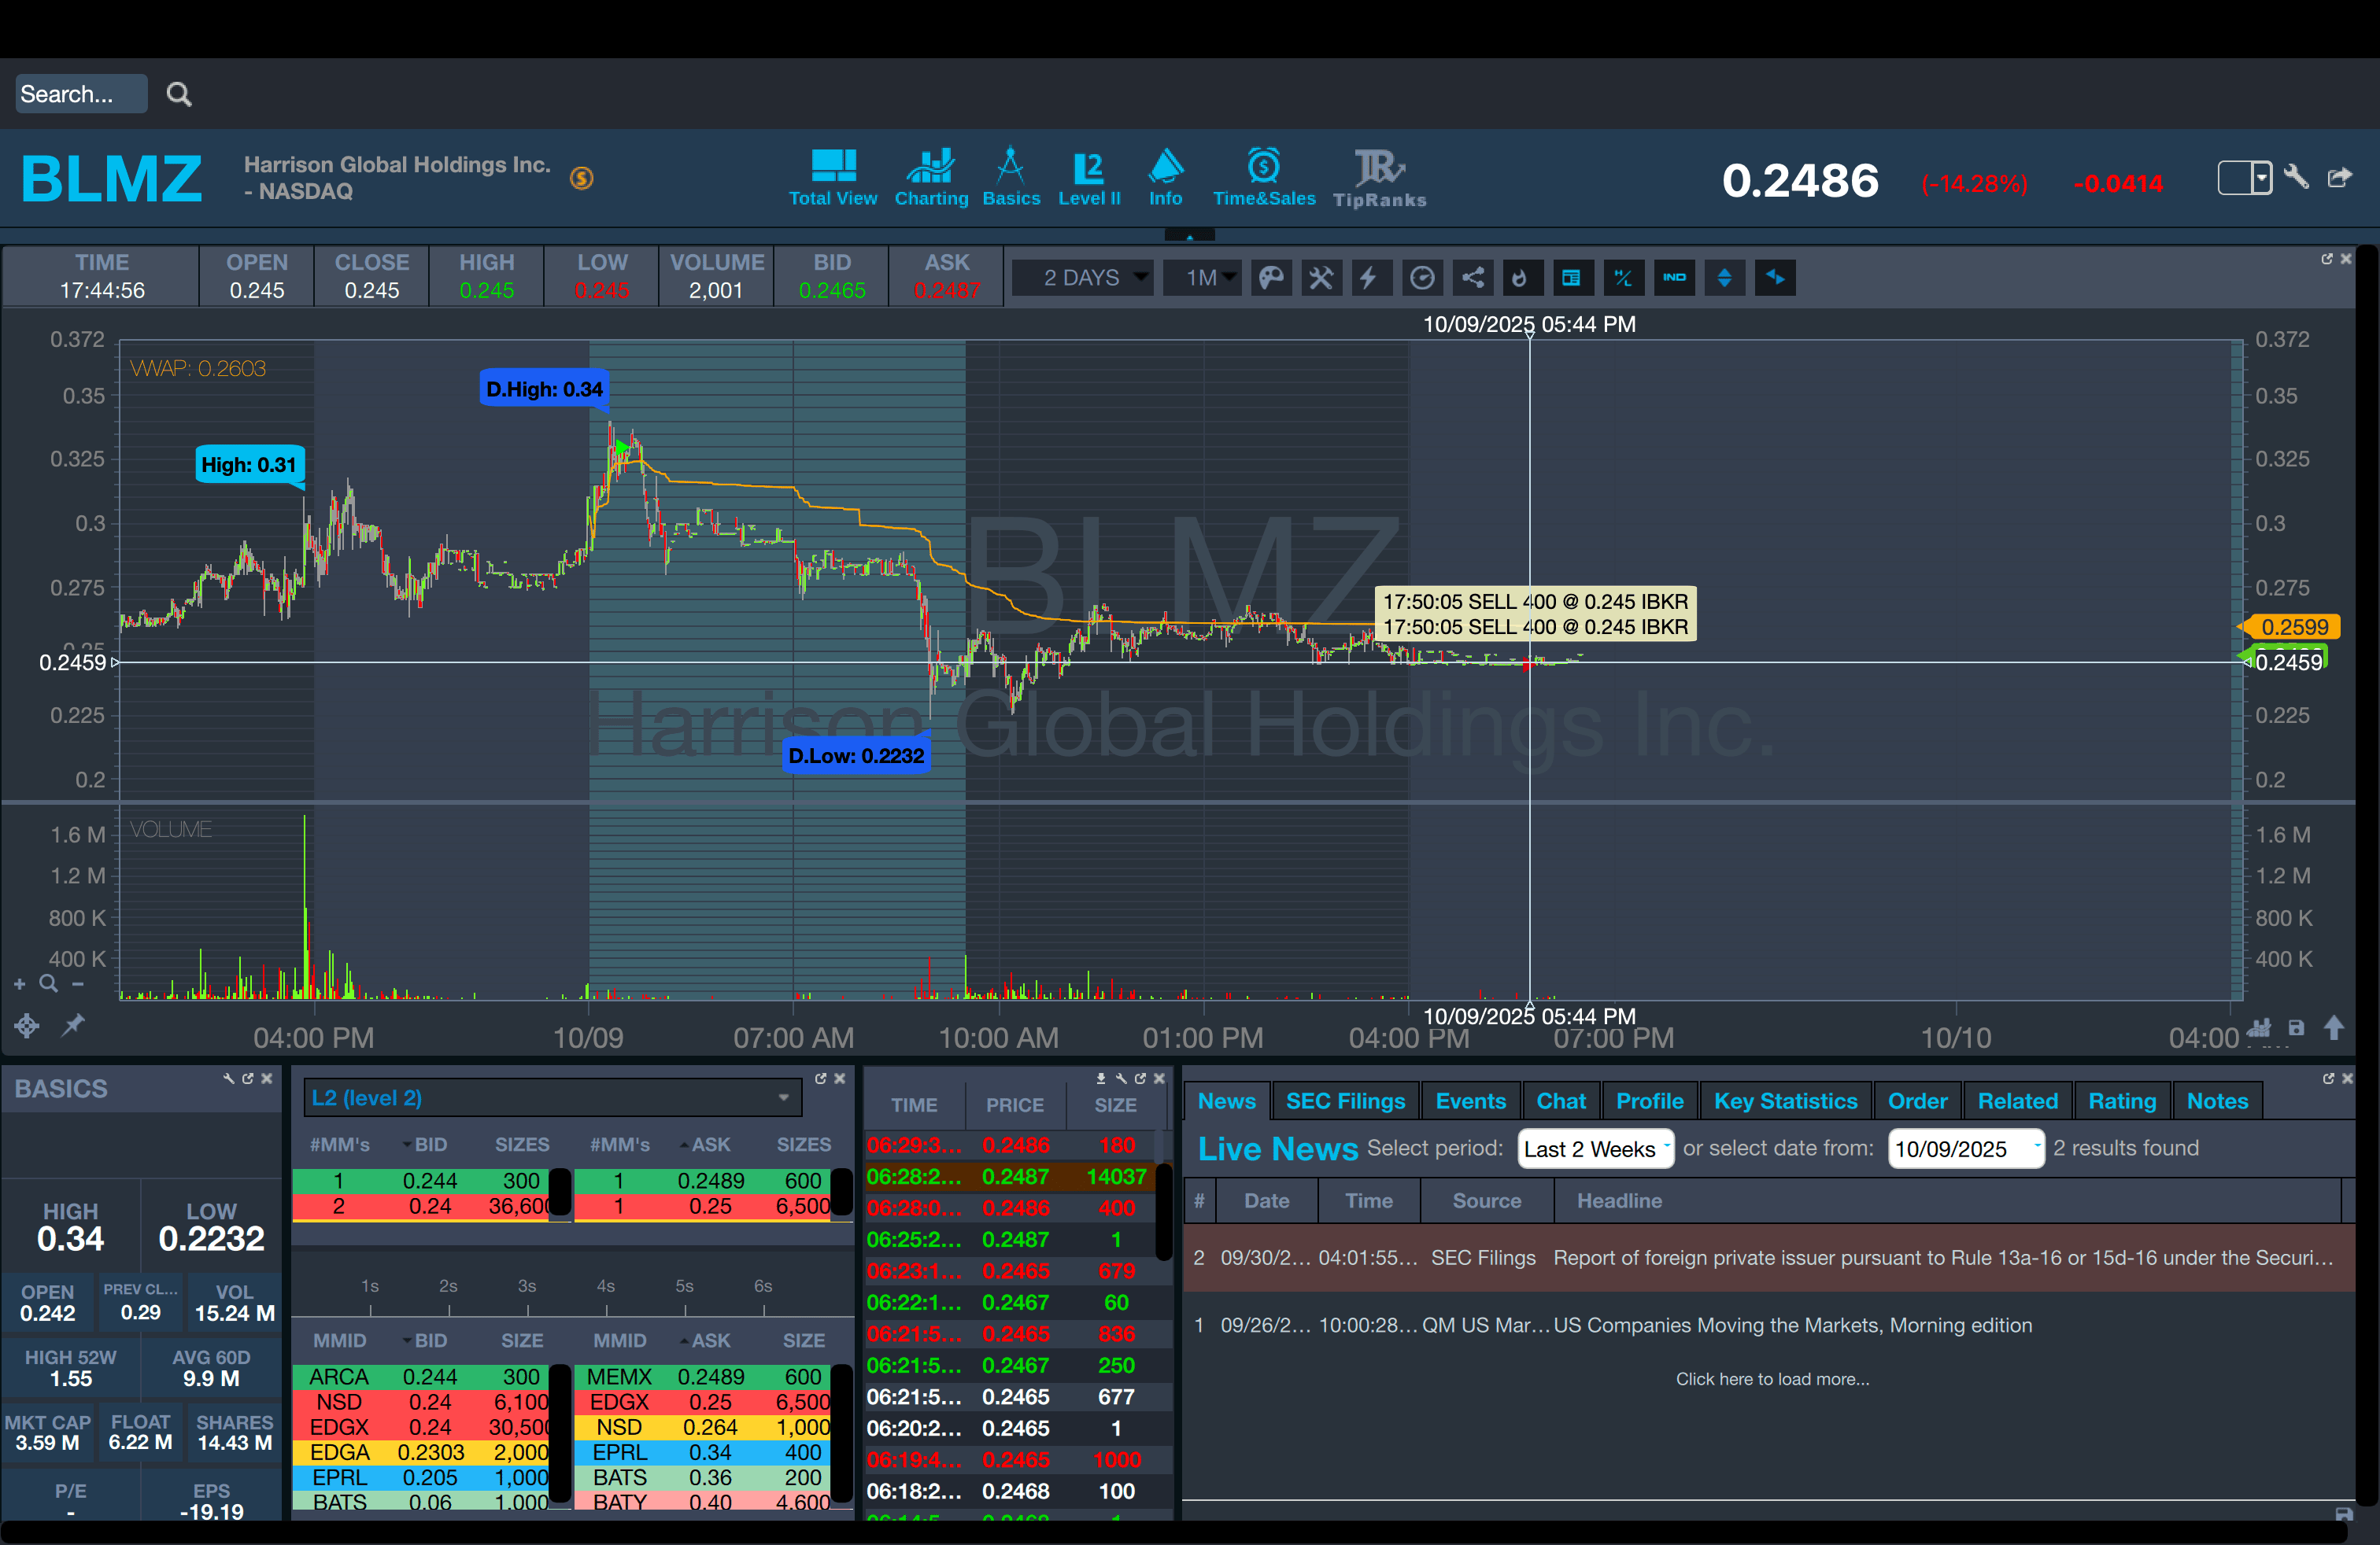Toggle the flame hot-trades overlay button
2380x1545 pixels.
1521,278
